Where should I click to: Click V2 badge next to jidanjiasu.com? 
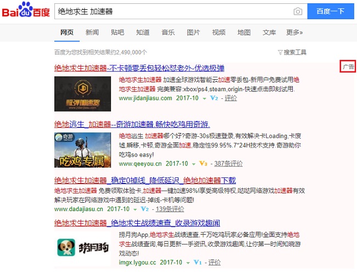coord(214,98)
